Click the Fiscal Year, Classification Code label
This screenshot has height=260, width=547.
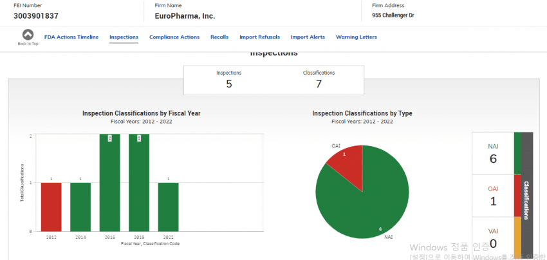[x=150, y=244]
